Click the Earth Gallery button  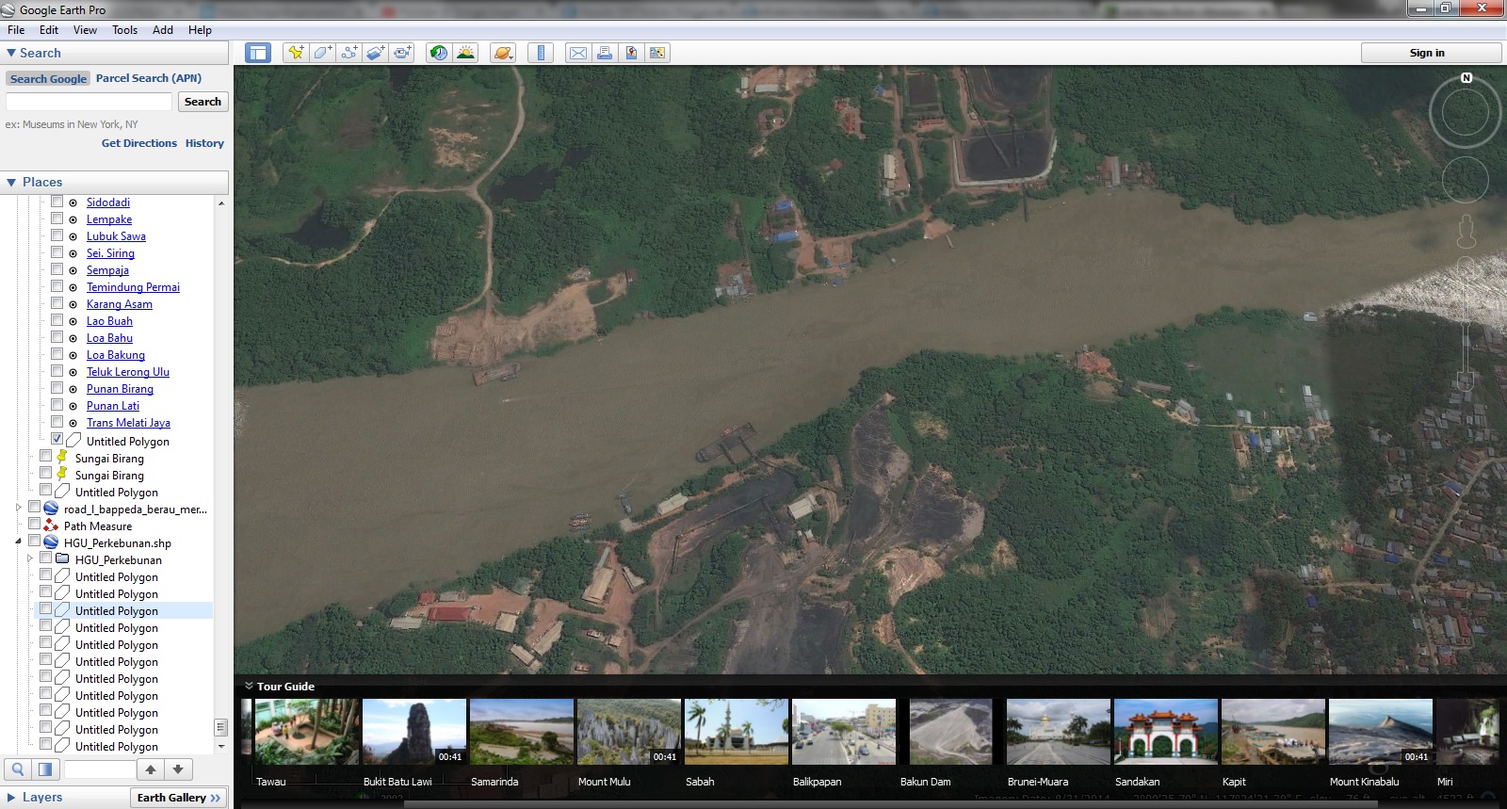(x=178, y=798)
